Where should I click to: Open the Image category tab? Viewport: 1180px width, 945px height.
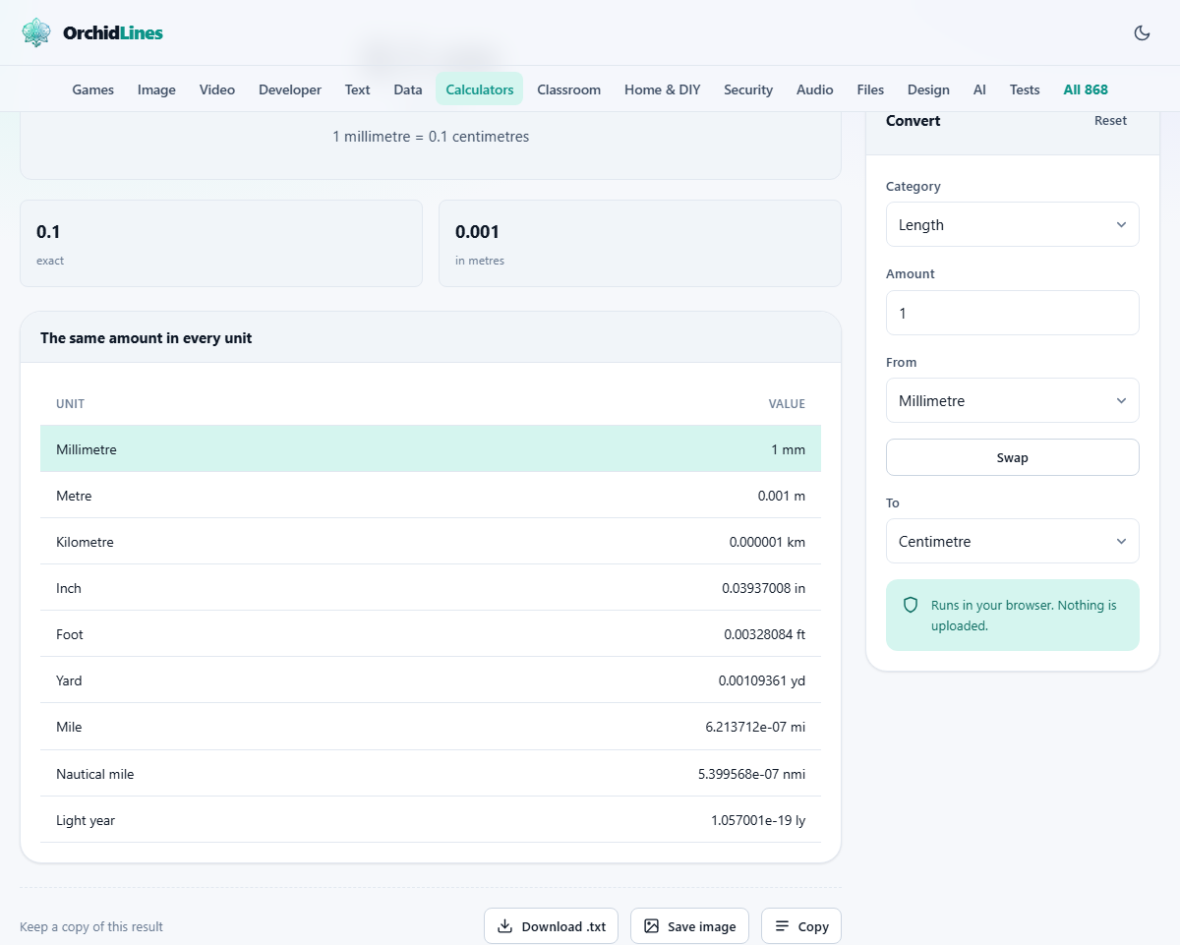156,89
